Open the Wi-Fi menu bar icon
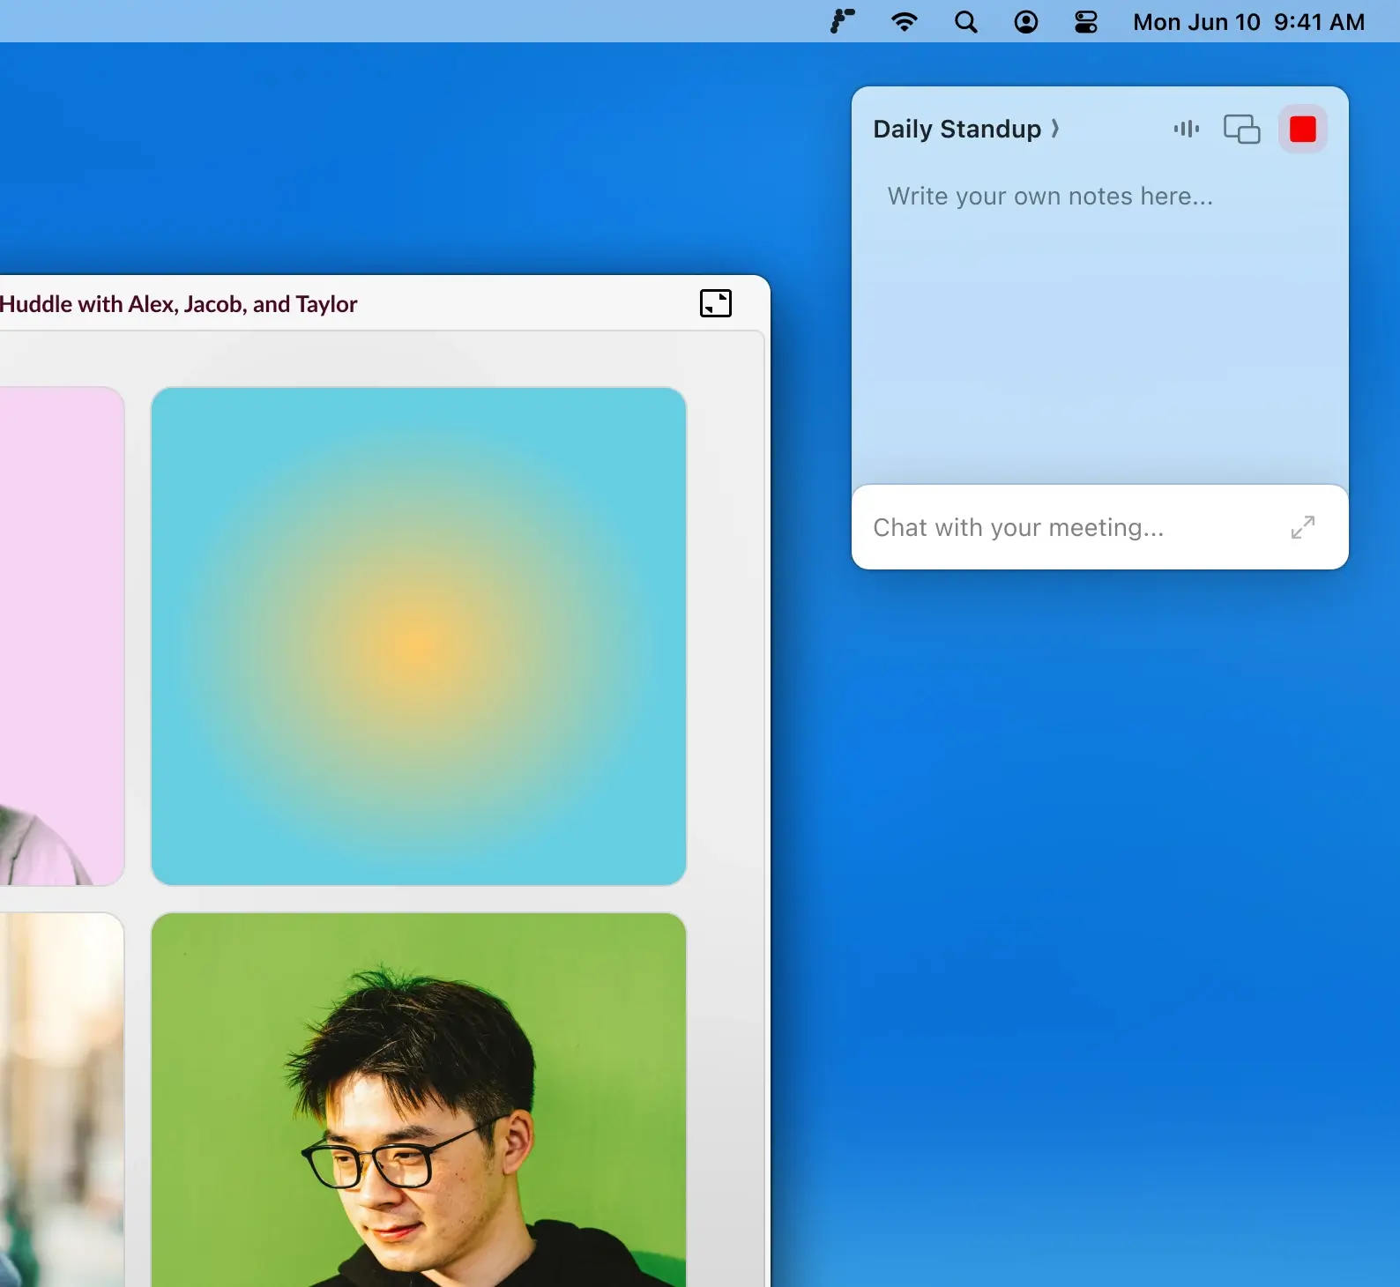The height and width of the screenshot is (1287, 1400). 905,22
